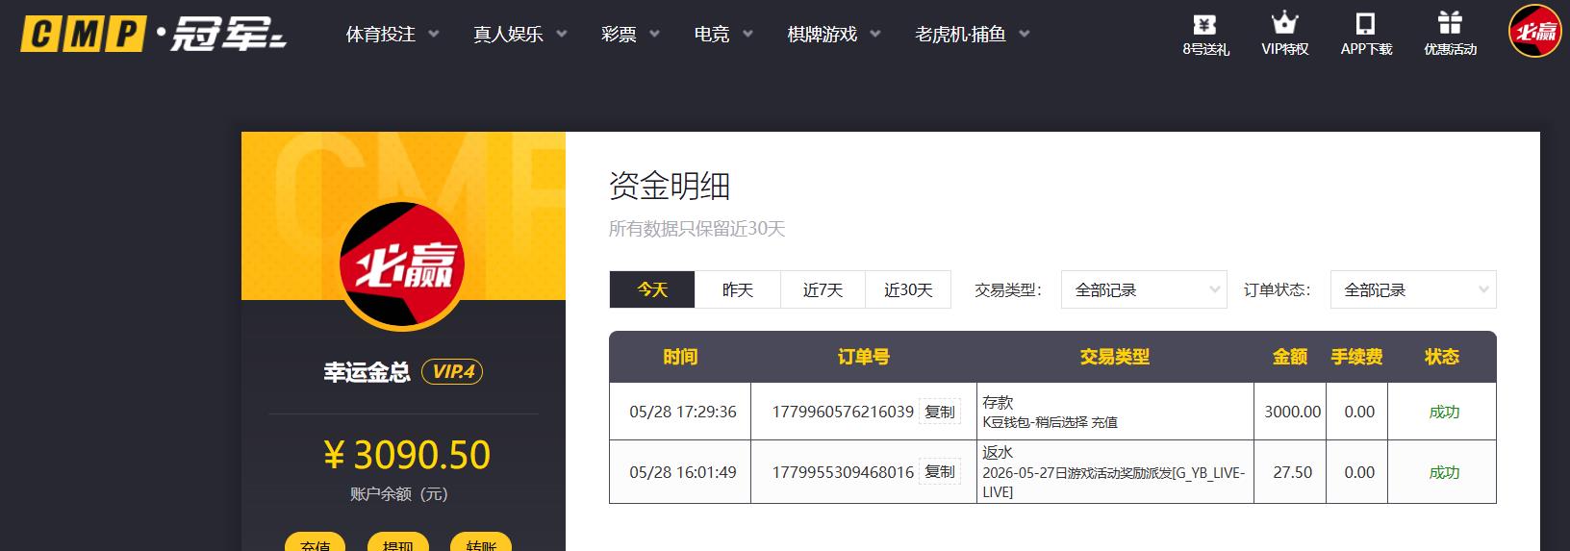Open the VIP特权 crown icon
Screen dimensions: 1570x551
pyautogui.click(x=1284, y=34)
